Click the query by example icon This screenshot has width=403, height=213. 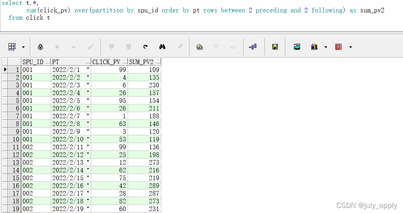click(x=200, y=47)
